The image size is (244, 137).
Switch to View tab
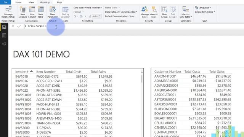click(31, 2)
